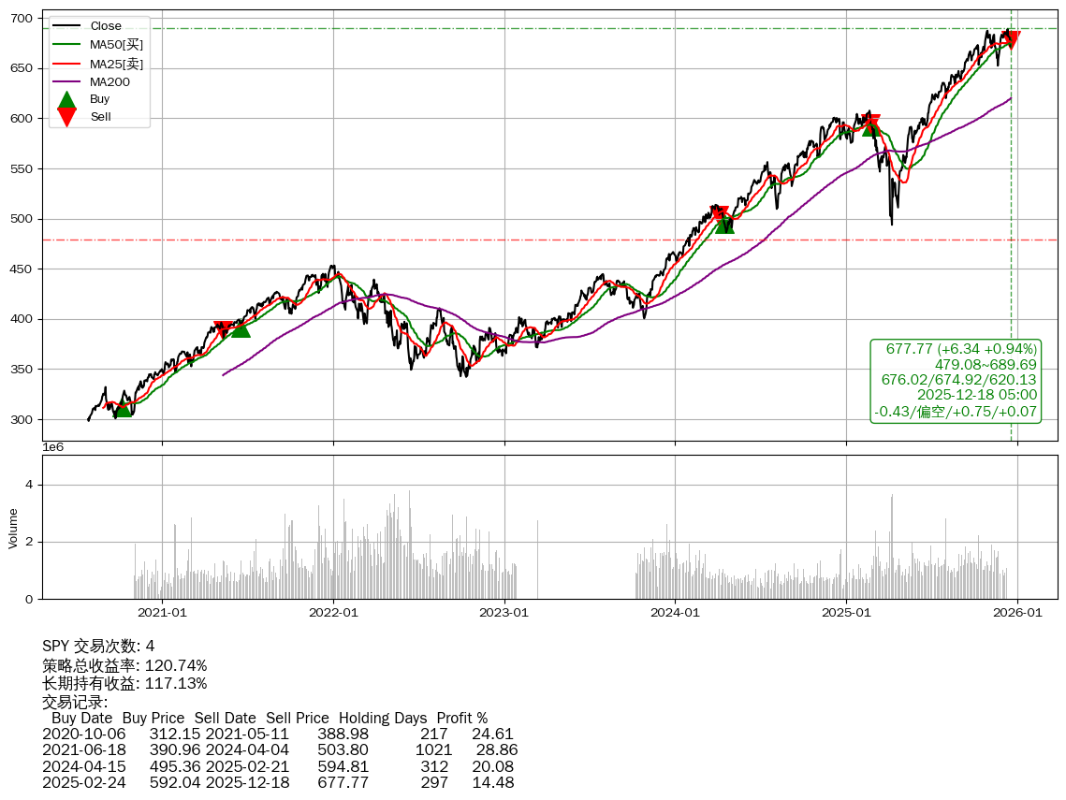Click the Volume axis label
1066x800 pixels.
[13, 528]
